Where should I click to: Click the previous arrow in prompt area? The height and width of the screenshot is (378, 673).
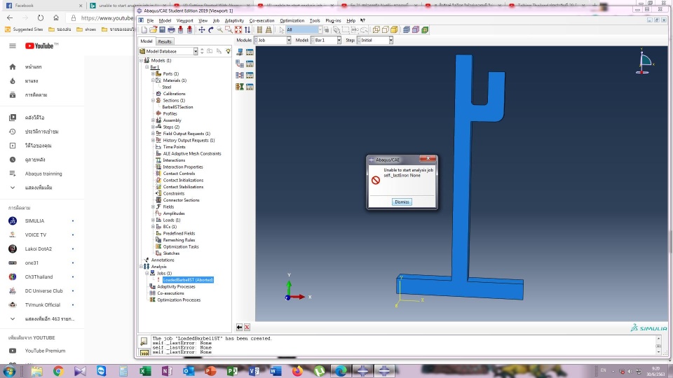coord(240,328)
